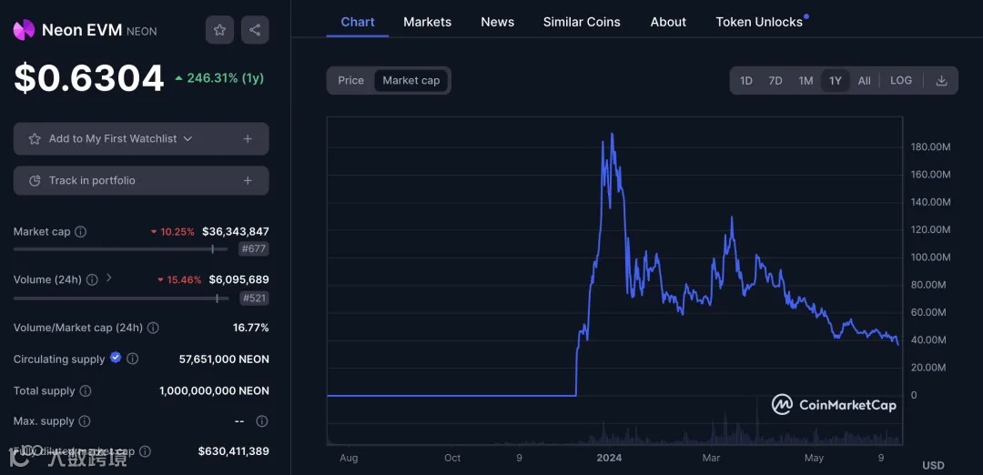This screenshot has width=983, height=475.
Task: Click the info icon next to Fully diluted market cap
Action: tap(145, 451)
